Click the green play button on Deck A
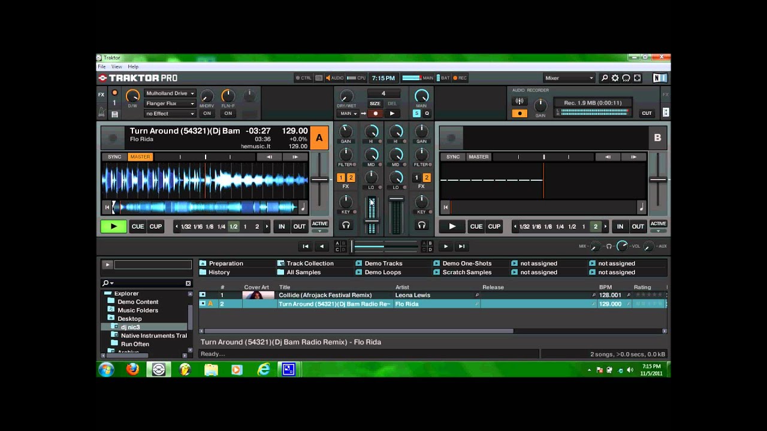This screenshot has width=767, height=431. point(113,227)
